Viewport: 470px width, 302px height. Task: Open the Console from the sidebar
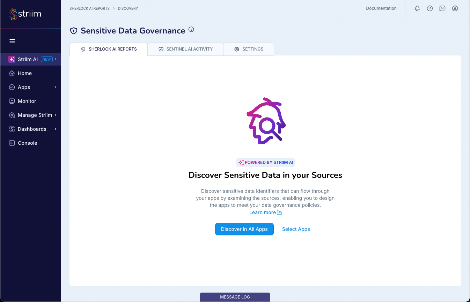tap(27, 143)
